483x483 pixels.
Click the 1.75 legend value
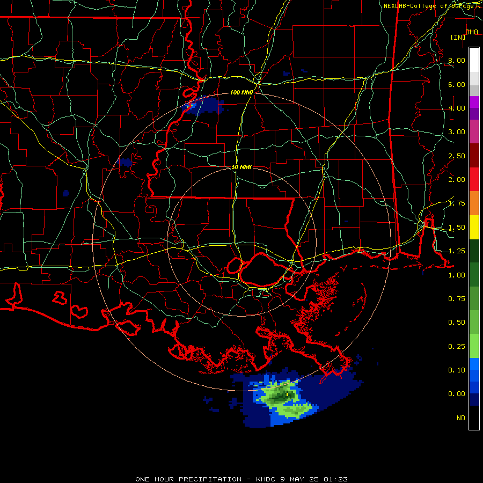(457, 203)
